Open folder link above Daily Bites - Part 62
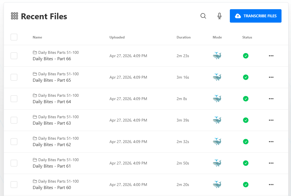Viewport: 291px width, 196px height. click(x=58, y=138)
